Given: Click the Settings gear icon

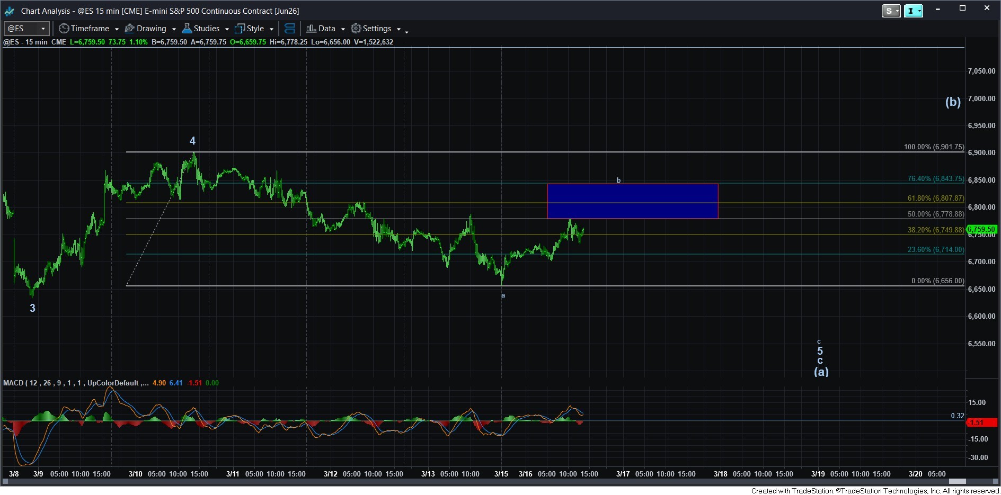Looking at the screenshot, I should click(x=356, y=29).
